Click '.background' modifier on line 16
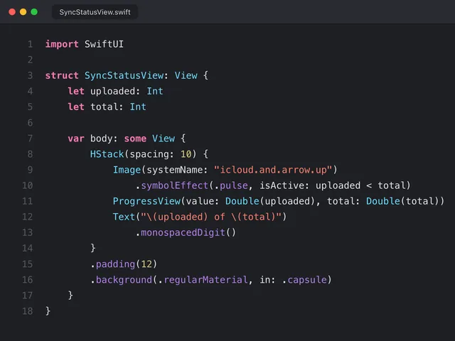The width and height of the screenshot is (455, 341). tap(121, 279)
